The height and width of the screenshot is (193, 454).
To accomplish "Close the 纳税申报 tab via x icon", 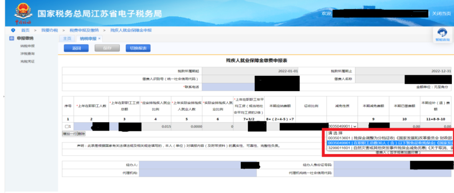I will pos(99,38).
